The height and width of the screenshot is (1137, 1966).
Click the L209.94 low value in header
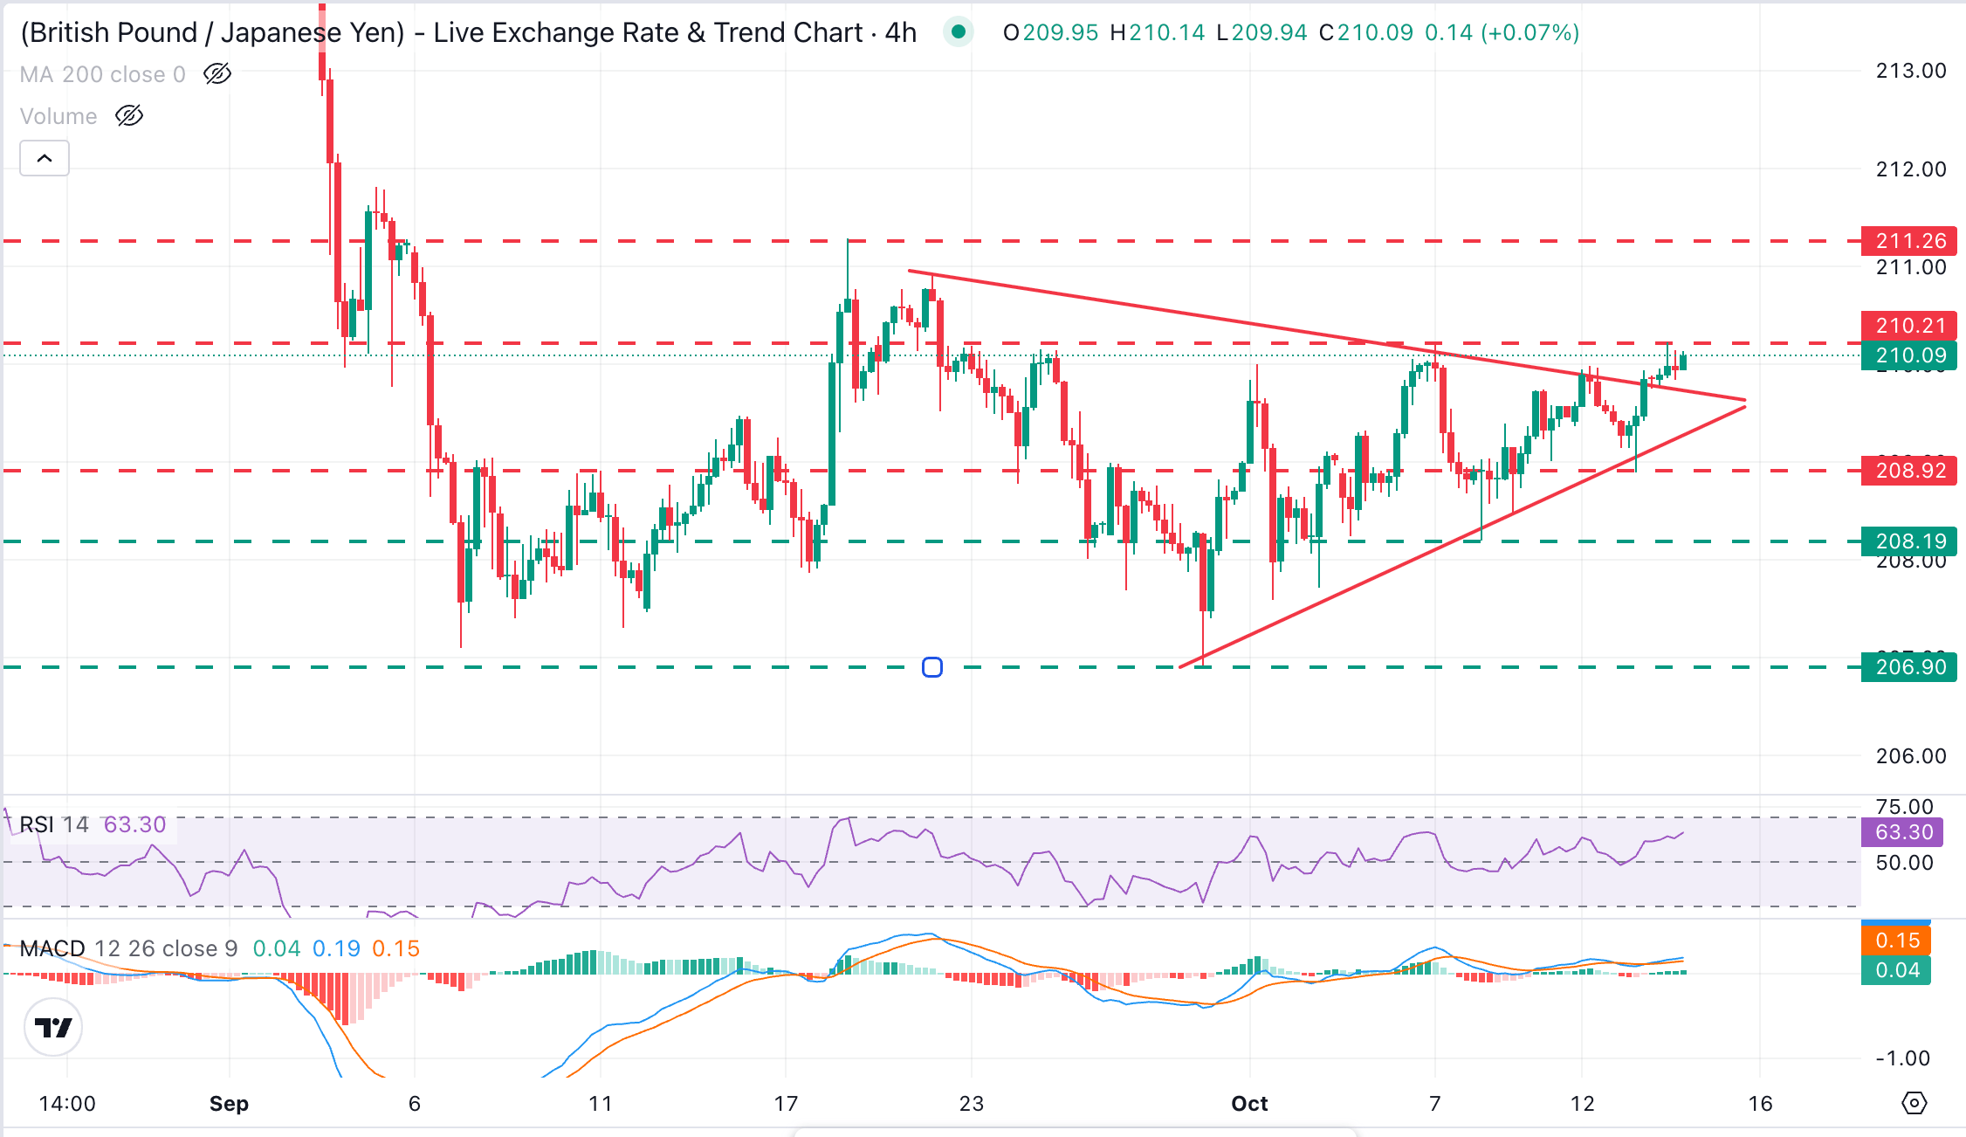click(1262, 32)
